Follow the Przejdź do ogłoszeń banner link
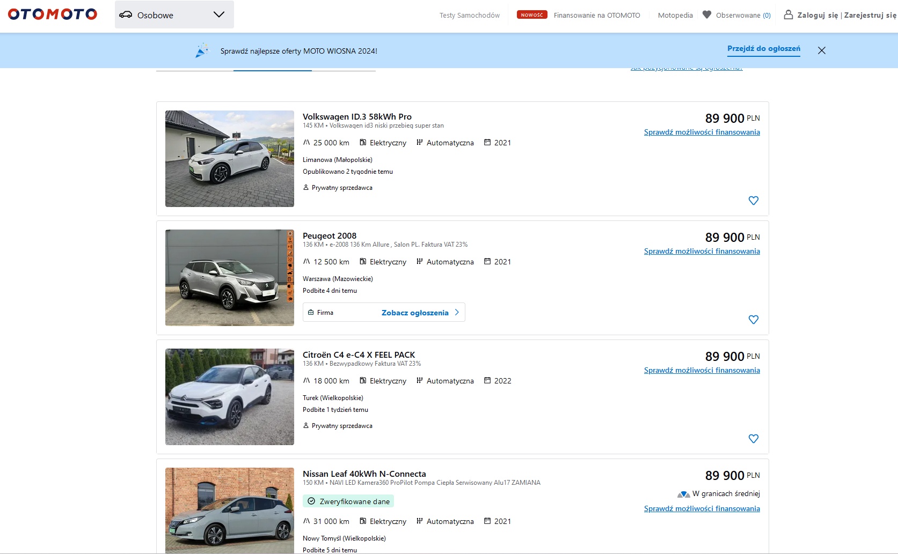Screen dimensions: 898x554 [764, 49]
